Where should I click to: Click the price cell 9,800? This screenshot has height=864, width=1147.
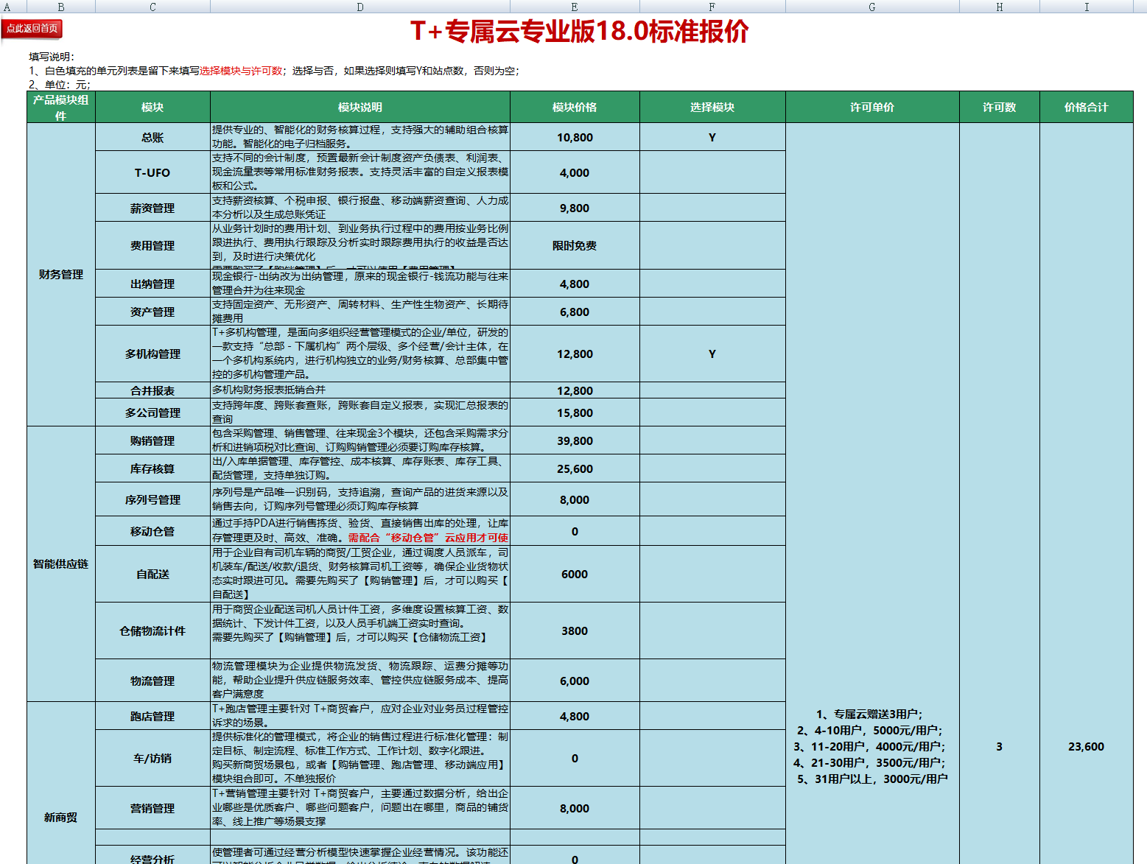(x=575, y=208)
